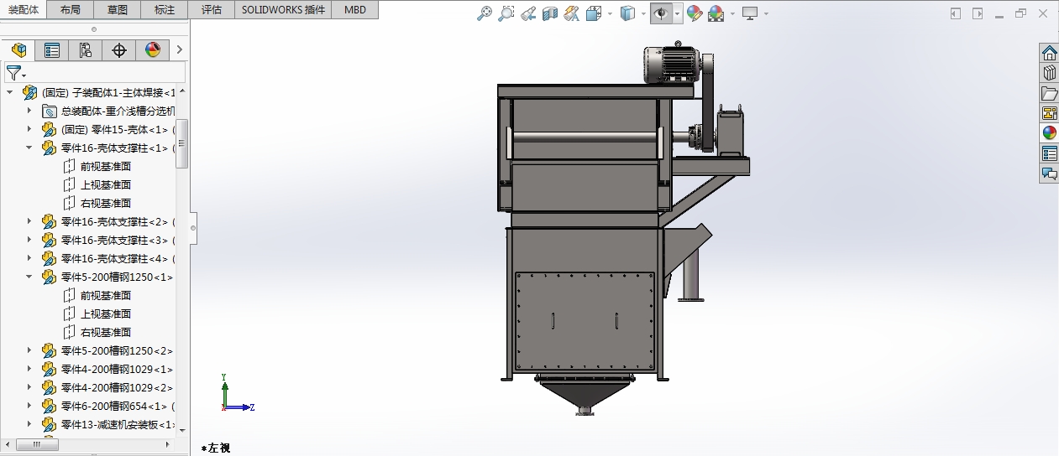
Task: Select 零件4-200槽钢1029<2> tree item
Action: (x=117, y=387)
